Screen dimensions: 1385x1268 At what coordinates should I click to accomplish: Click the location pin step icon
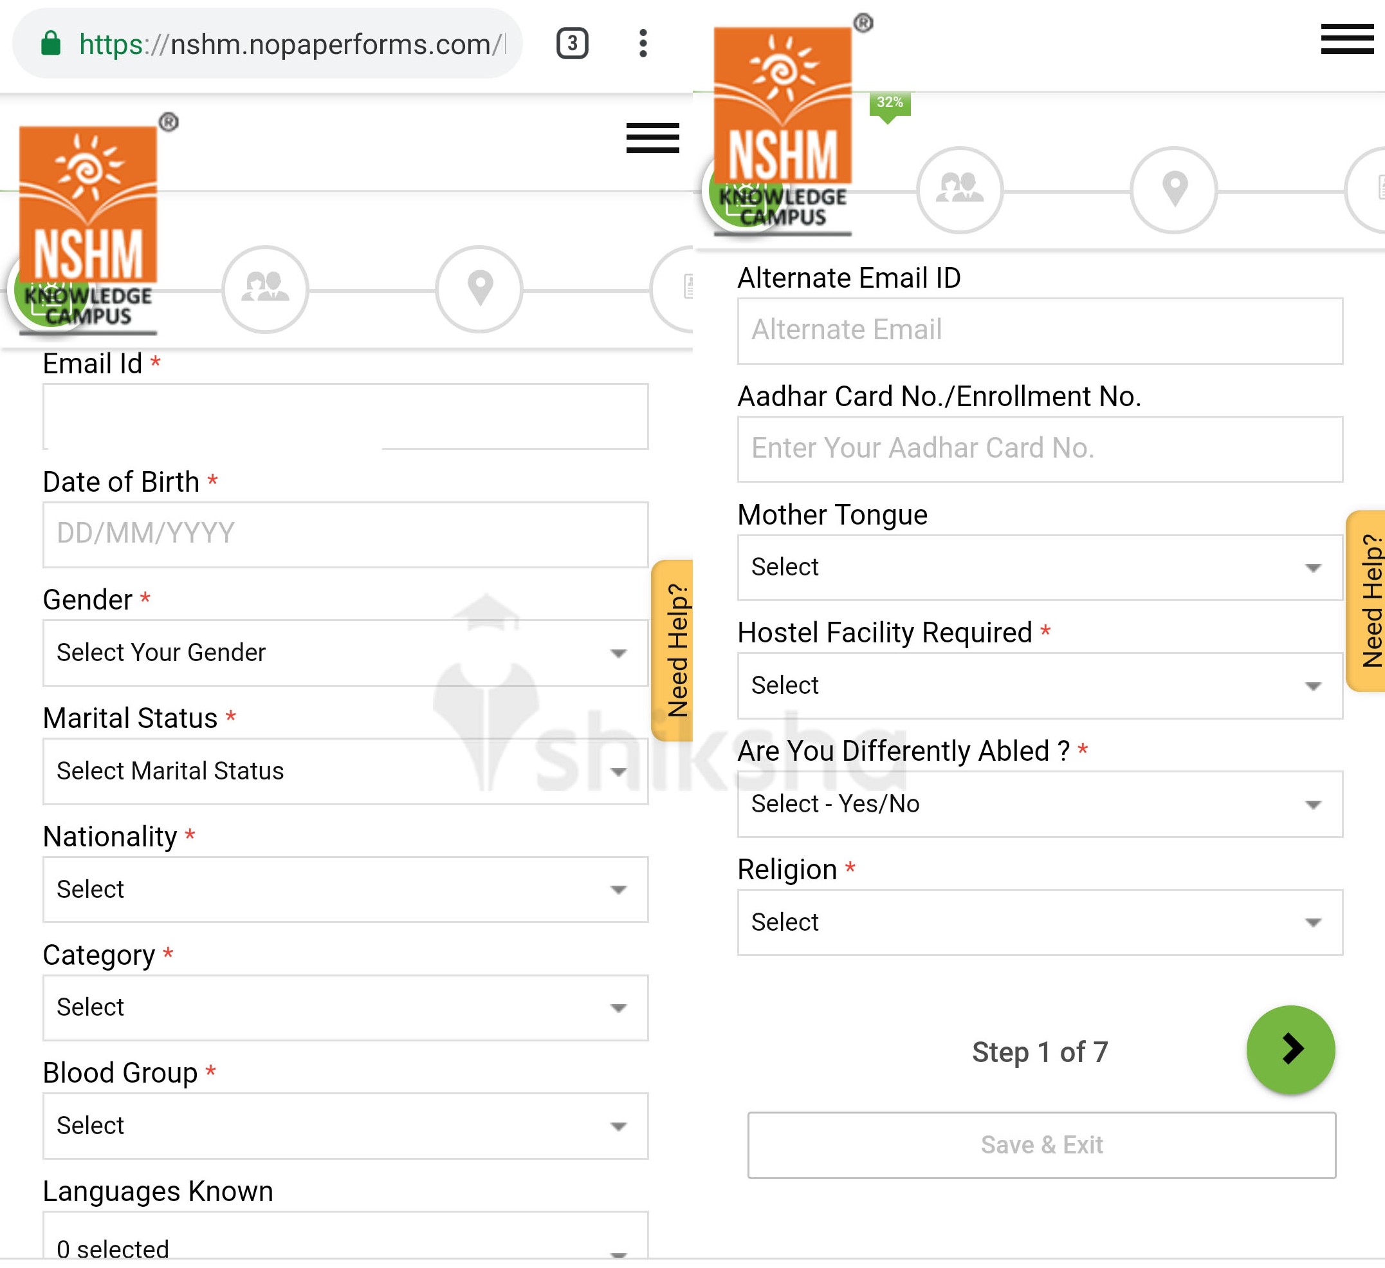pyautogui.click(x=1175, y=191)
